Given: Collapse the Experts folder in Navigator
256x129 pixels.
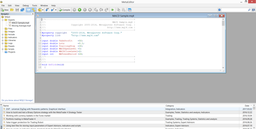Looking at the screenshot, I should coord(2,20).
